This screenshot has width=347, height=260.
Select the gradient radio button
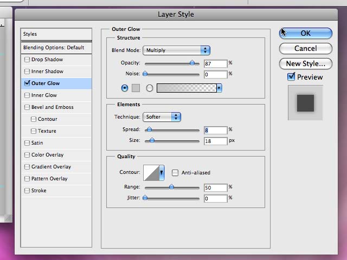(150, 88)
